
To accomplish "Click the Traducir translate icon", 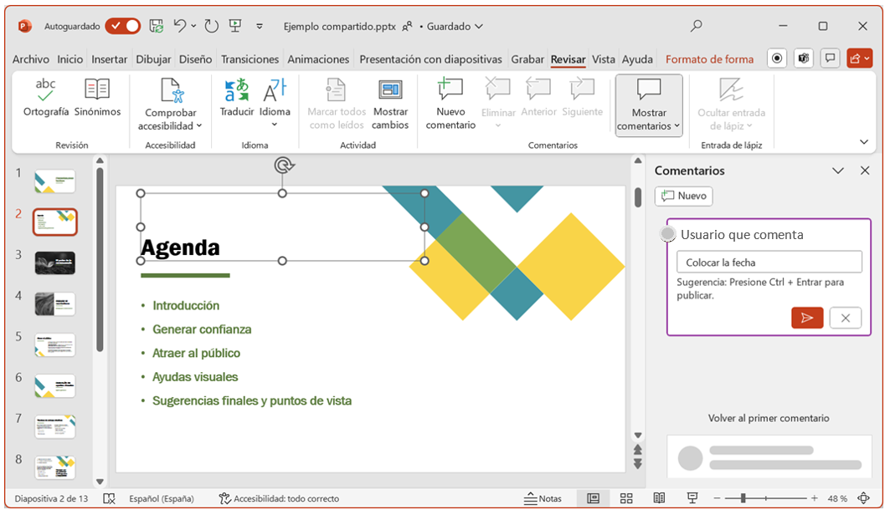I will point(236,89).
